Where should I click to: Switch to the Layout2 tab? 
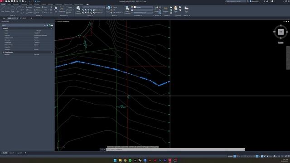(19, 153)
